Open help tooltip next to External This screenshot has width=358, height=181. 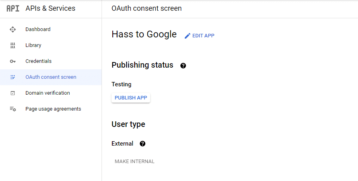coord(143,144)
